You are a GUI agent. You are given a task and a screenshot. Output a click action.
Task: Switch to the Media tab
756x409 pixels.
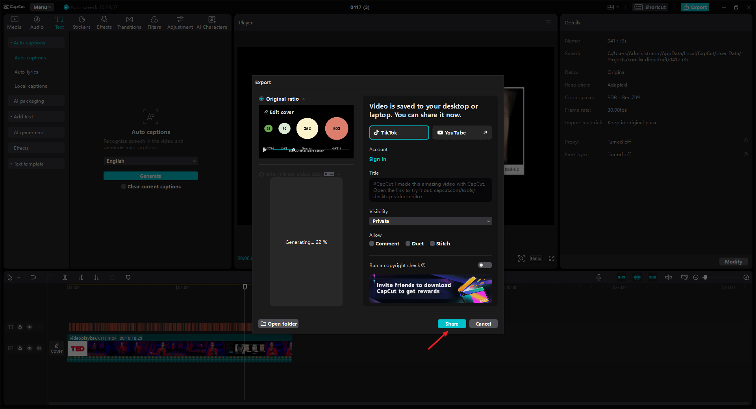coord(15,23)
